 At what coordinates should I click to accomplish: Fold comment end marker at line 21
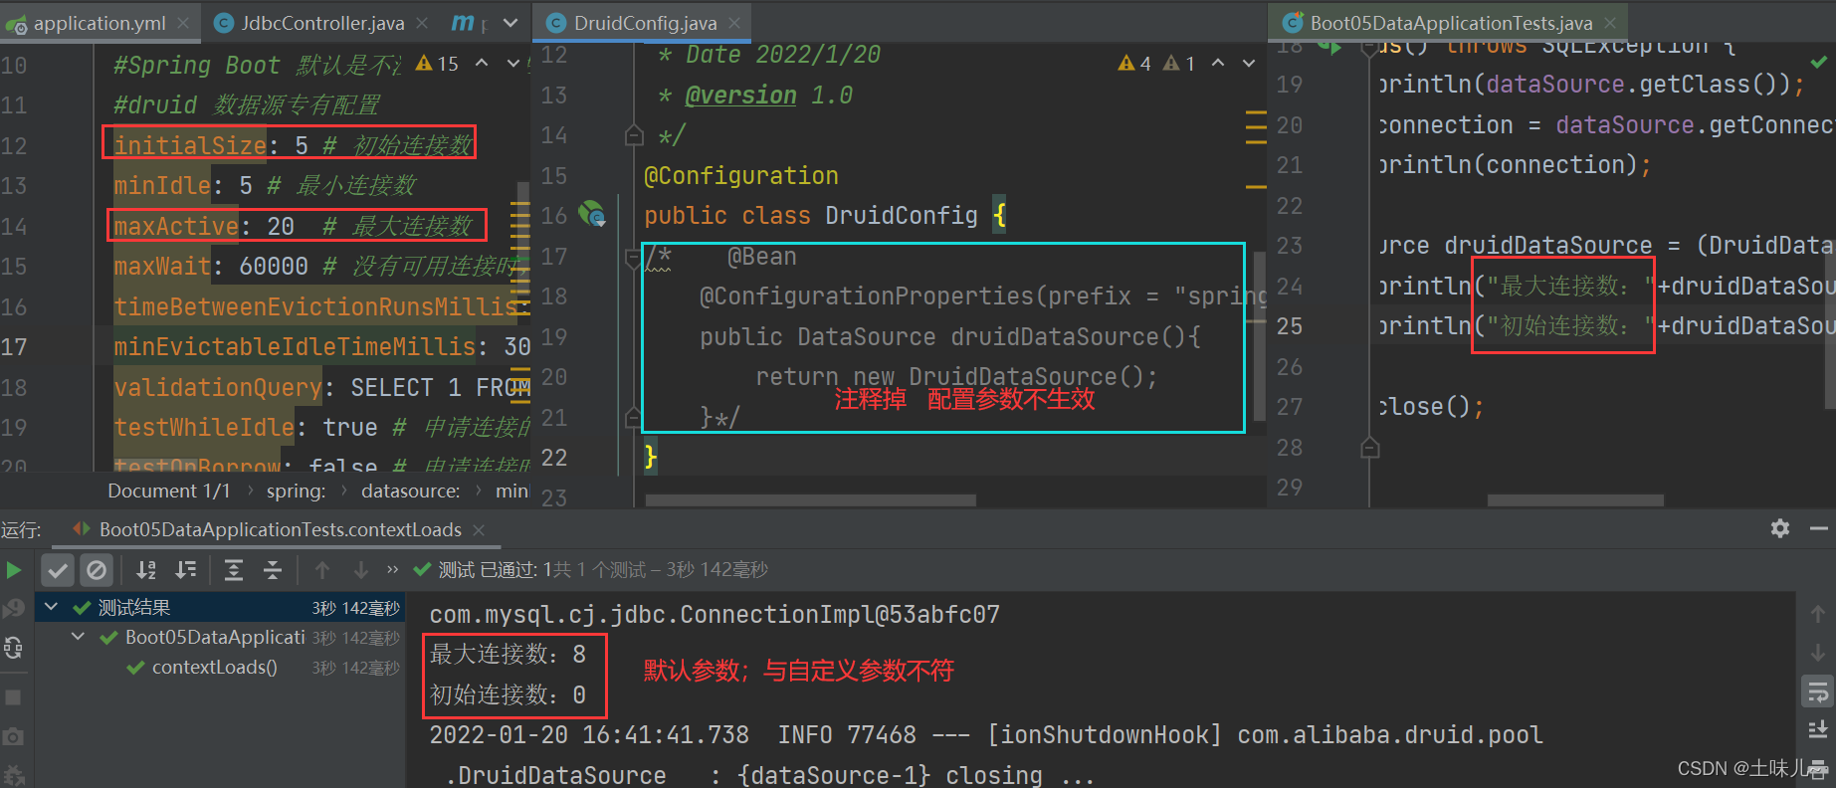coord(634,417)
